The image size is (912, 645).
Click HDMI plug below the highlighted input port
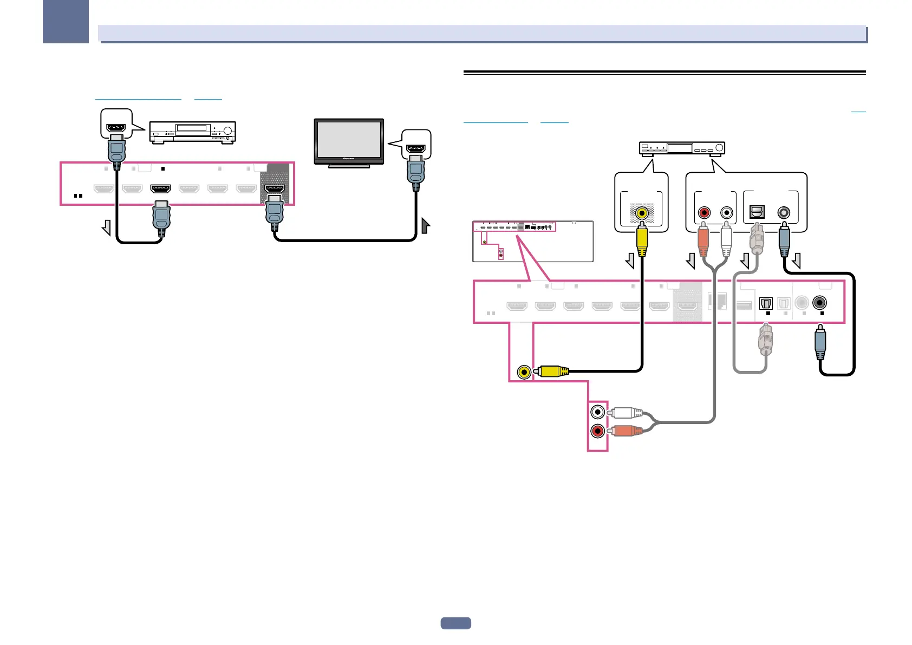tap(161, 219)
